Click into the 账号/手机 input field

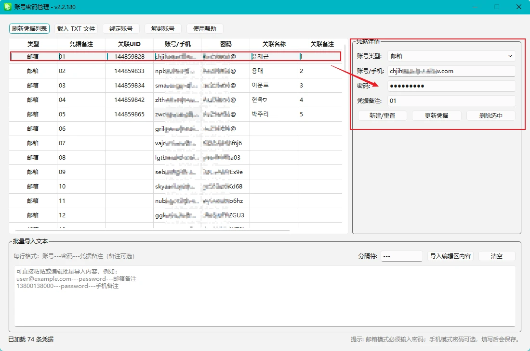tap(451, 71)
